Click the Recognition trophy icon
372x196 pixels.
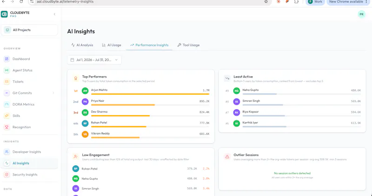pos(7,127)
